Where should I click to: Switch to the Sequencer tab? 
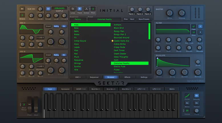[94, 77]
